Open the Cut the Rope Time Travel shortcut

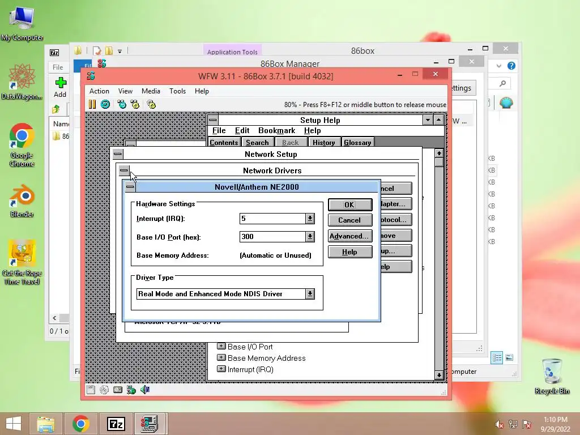(x=22, y=262)
